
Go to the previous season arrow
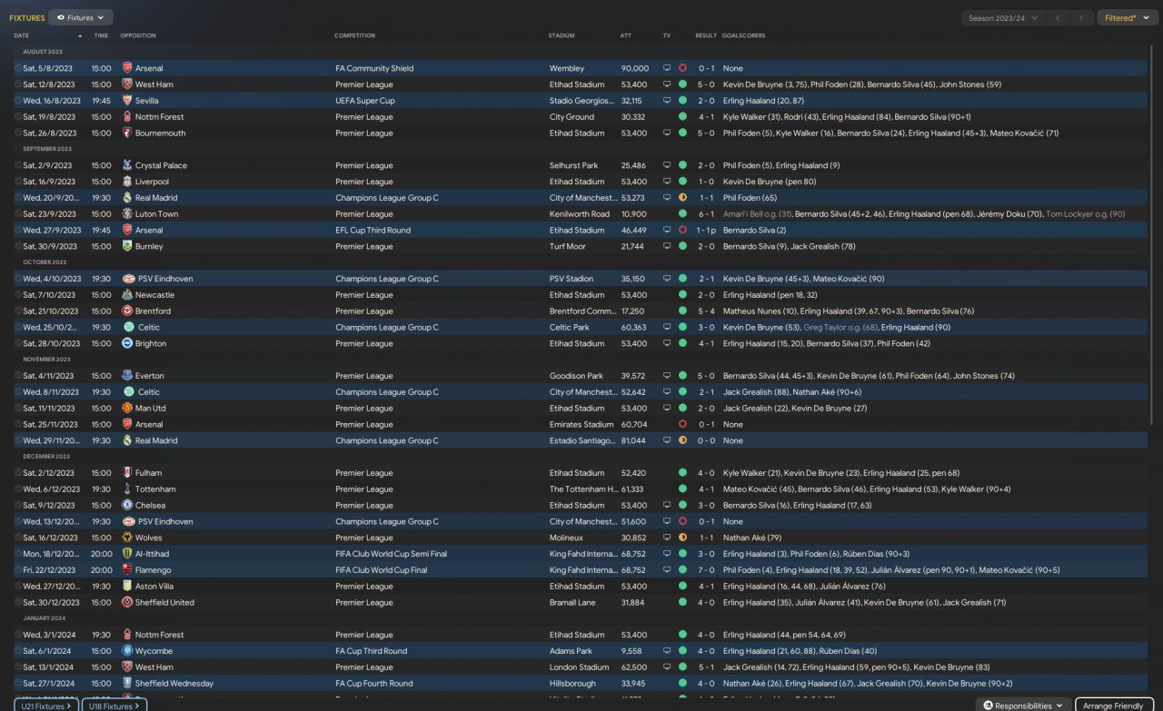click(1058, 17)
